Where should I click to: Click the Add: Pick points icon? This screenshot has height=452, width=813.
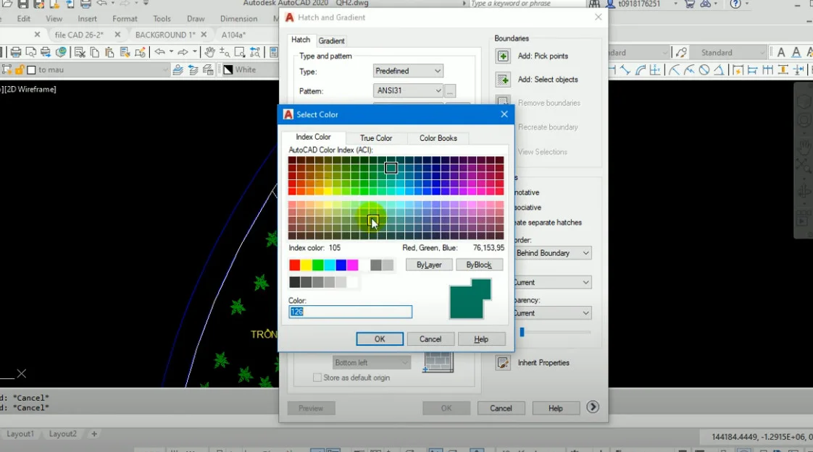(x=502, y=56)
